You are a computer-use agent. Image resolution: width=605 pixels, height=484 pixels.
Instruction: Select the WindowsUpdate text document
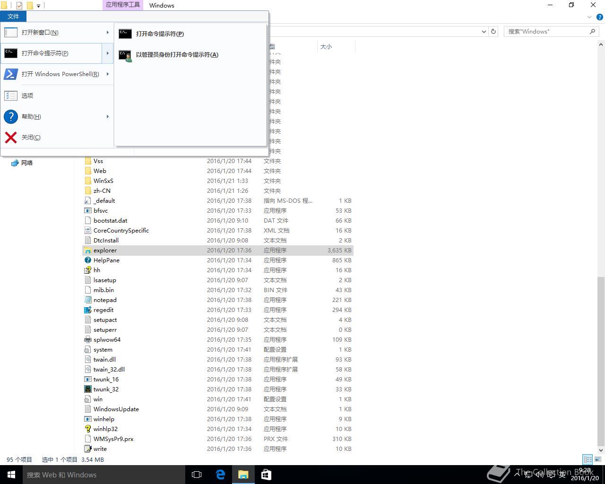116,409
